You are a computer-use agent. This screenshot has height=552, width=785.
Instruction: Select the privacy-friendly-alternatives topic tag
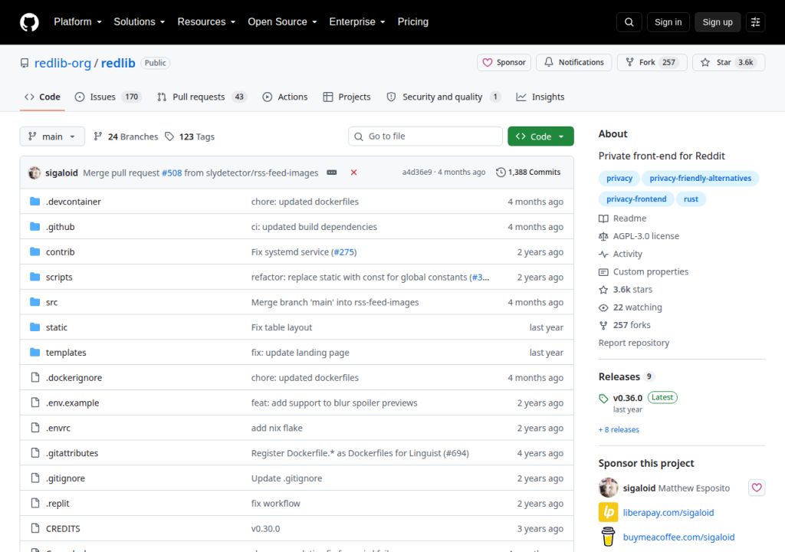click(x=700, y=178)
